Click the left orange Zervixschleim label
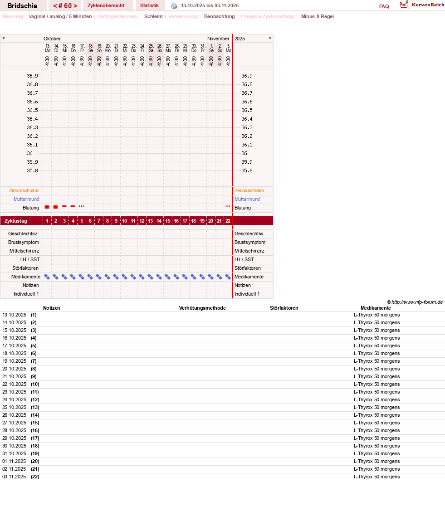This screenshot has height=516, width=445. [x=24, y=190]
